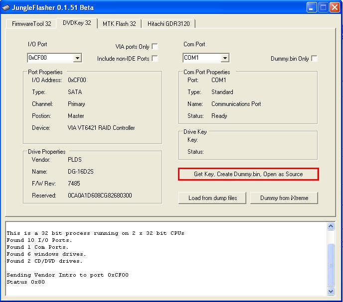
Task: Click log line Found 2 CD/DVD drives
Action: (44, 261)
